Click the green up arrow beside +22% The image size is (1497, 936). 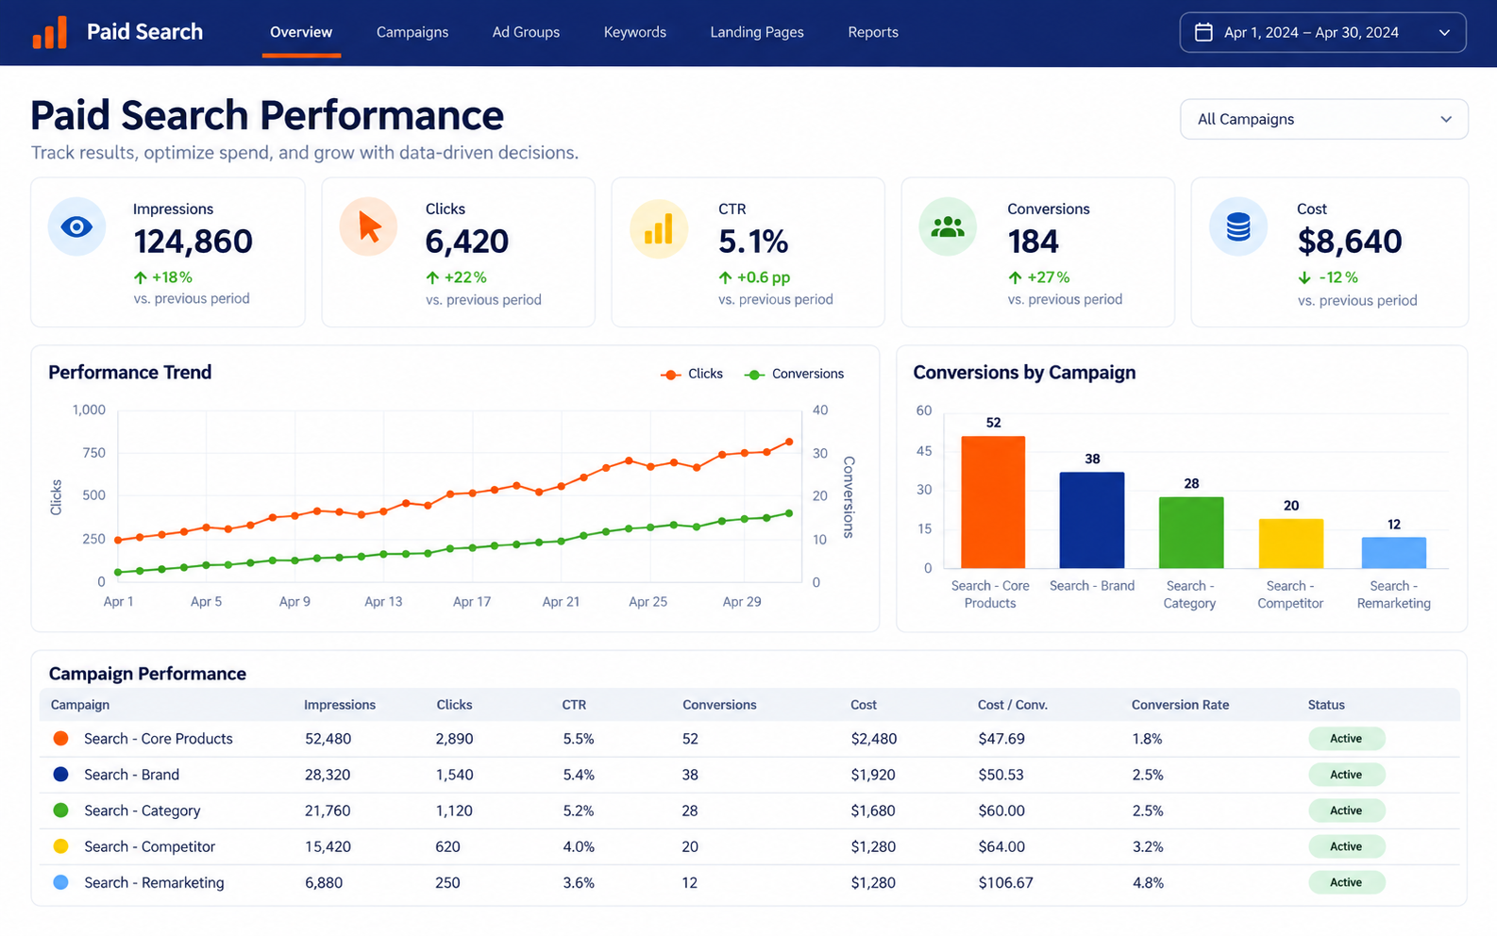tap(432, 277)
